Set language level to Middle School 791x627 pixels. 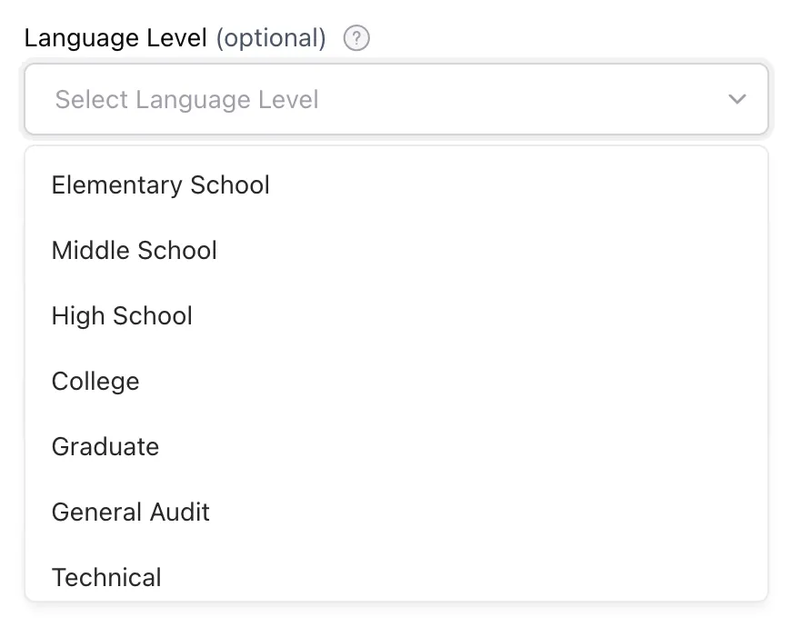135,251
